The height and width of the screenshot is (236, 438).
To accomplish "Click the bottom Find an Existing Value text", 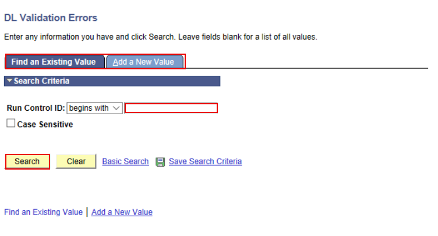I will click(x=43, y=212).
